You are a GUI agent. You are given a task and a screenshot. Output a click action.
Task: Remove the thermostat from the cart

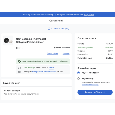(x=66, y=53)
